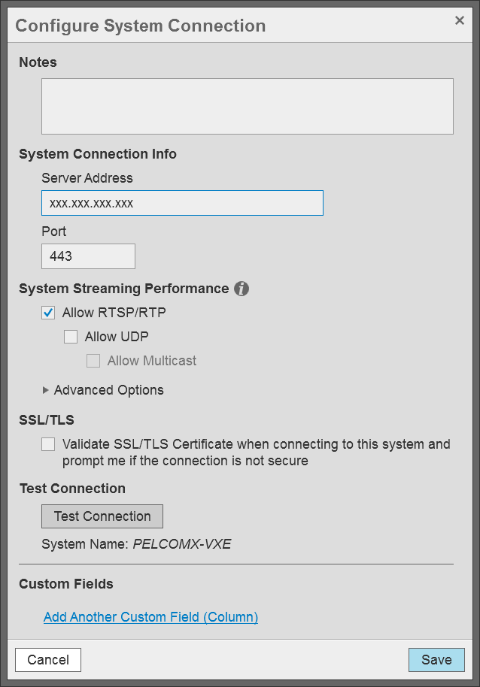
Task: Click inside the Notes text area
Action: 247,105
